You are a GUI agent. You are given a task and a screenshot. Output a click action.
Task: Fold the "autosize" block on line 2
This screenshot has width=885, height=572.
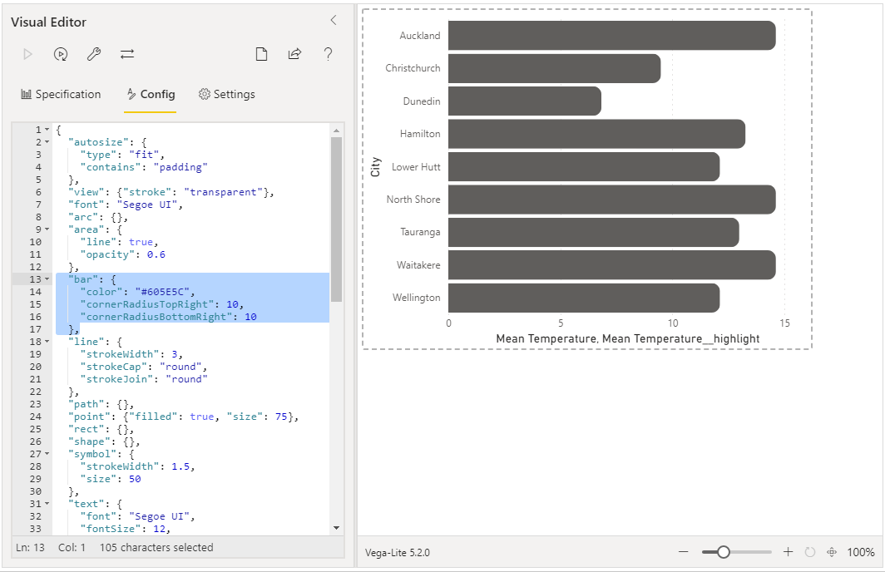(47, 142)
